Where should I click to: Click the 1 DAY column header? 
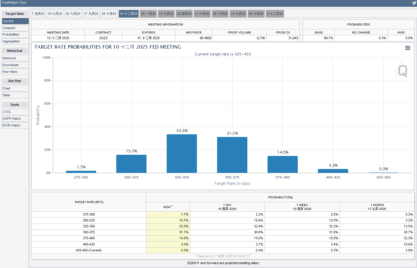pyautogui.click(x=227, y=207)
